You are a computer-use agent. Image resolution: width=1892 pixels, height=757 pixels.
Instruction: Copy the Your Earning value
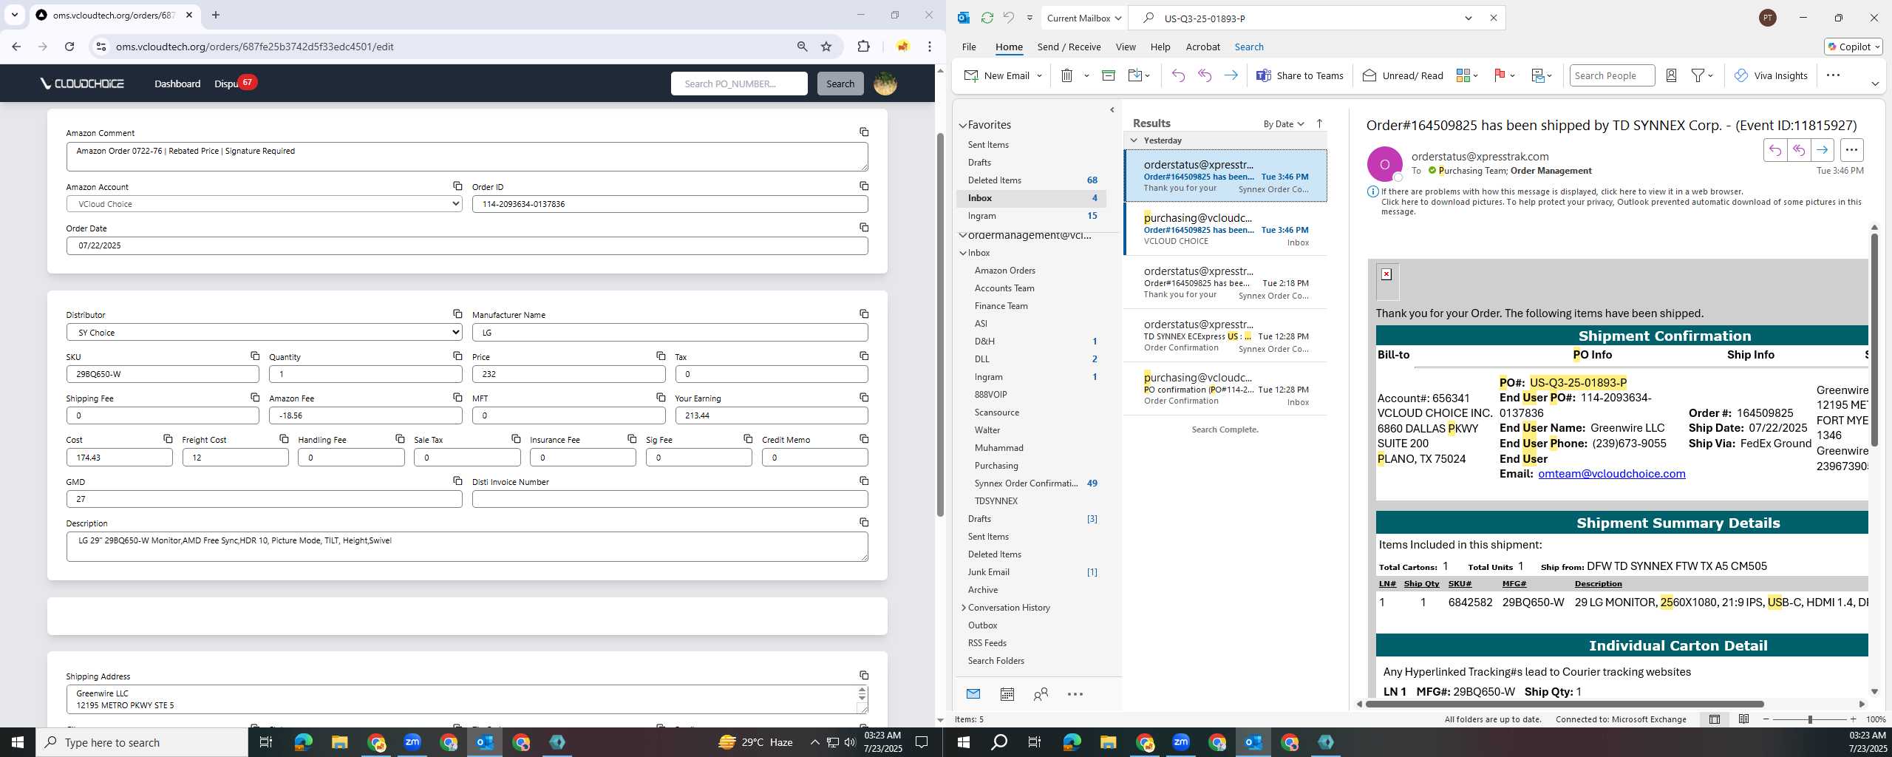click(863, 398)
